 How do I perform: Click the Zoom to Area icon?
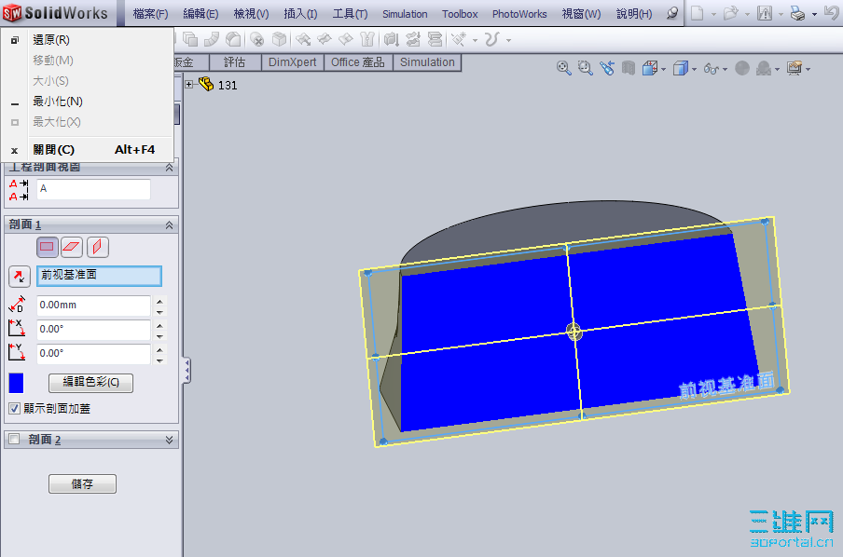coord(585,68)
